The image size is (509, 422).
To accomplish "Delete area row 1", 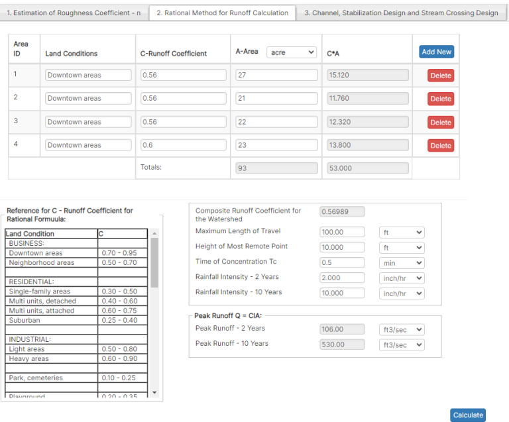I will click(441, 76).
